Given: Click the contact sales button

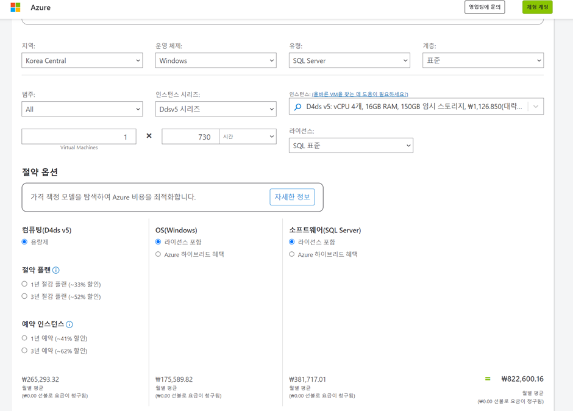Looking at the screenshot, I should click(485, 7).
